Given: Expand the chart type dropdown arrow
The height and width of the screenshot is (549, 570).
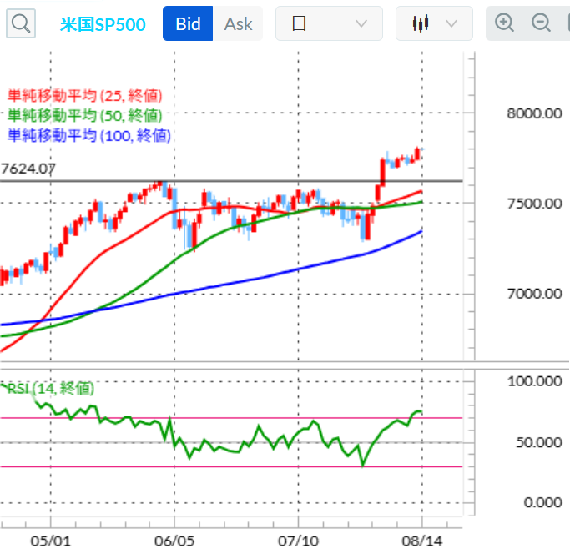Looking at the screenshot, I should tap(451, 24).
